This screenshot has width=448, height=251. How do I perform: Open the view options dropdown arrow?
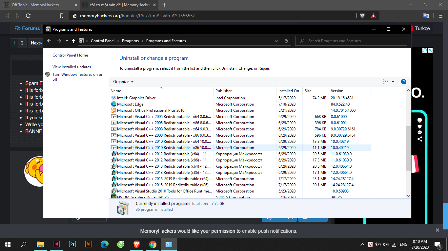393,82
